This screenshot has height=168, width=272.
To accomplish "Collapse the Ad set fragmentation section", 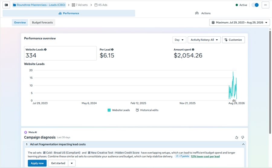I will coord(243,144).
